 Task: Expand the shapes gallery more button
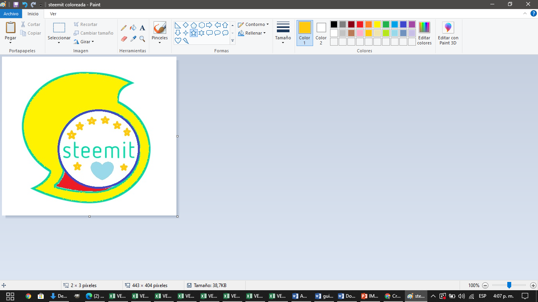click(232, 41)
